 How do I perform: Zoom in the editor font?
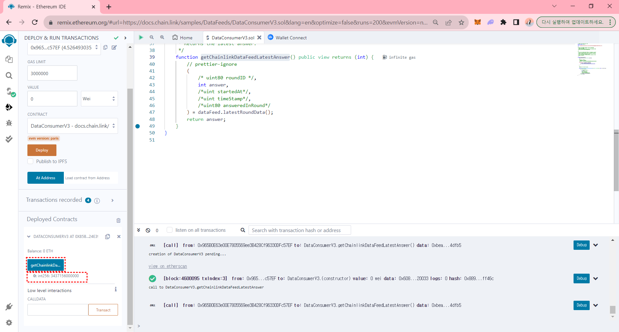click(162, 37)
